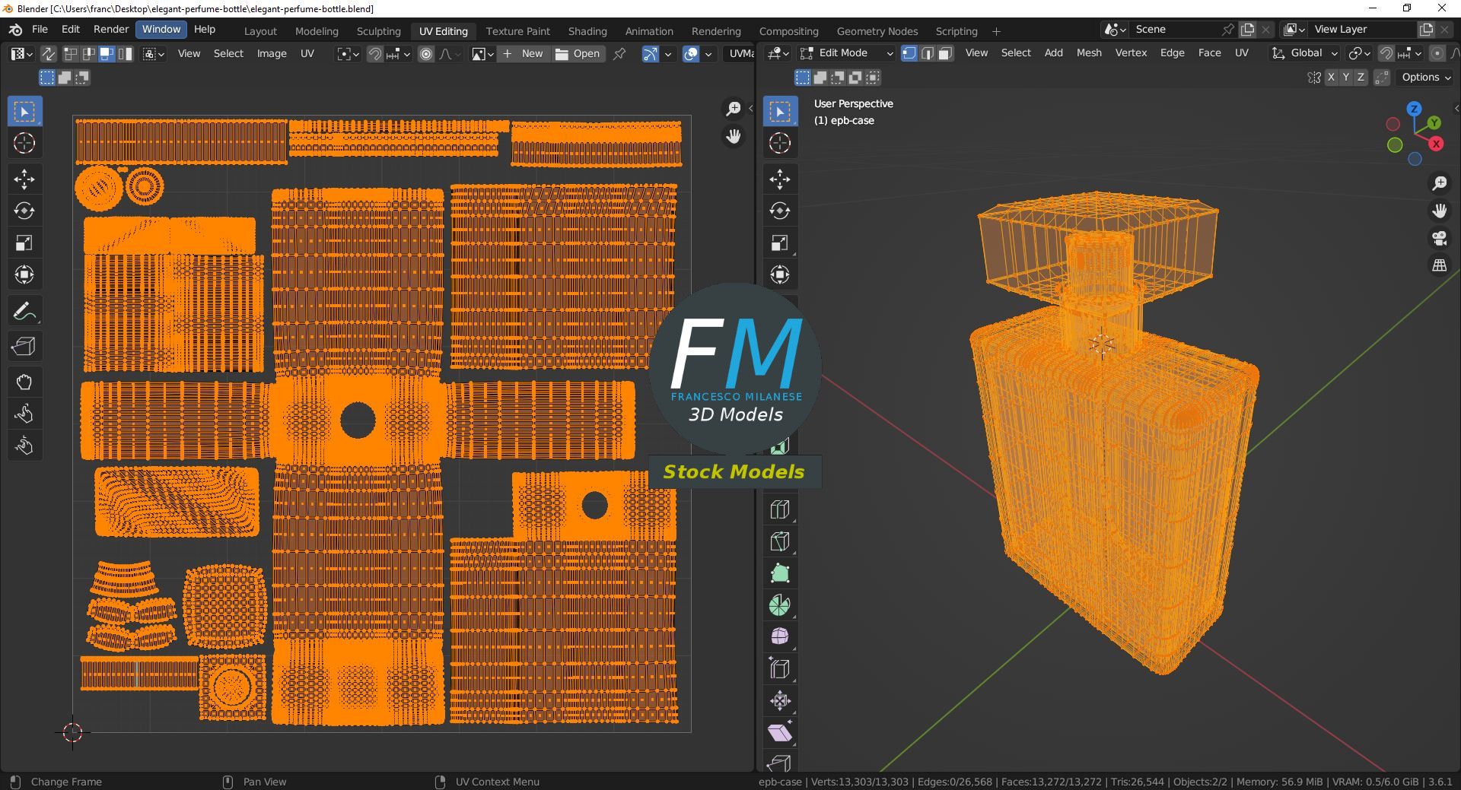Screen dimensions: 1461x790
Task: Open the Edit Mode dropdown
Action: [x=846, y=53]
